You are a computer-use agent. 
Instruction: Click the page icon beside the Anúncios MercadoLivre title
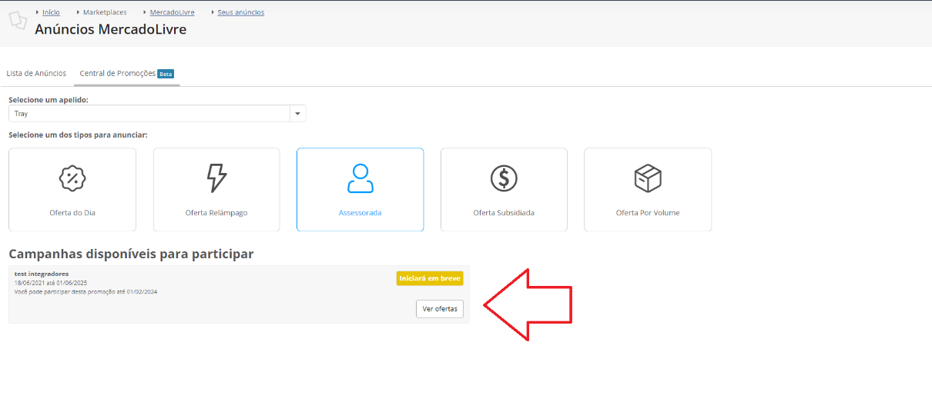tap(18, 21)
